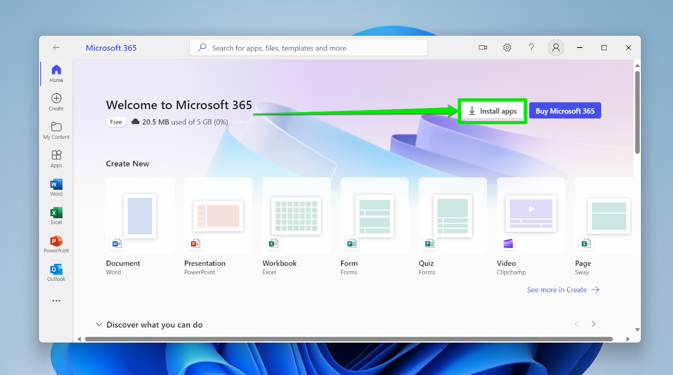The image size is (673, 375).
Task: Click the back arrow in title bar
Action: pos(56,48)
